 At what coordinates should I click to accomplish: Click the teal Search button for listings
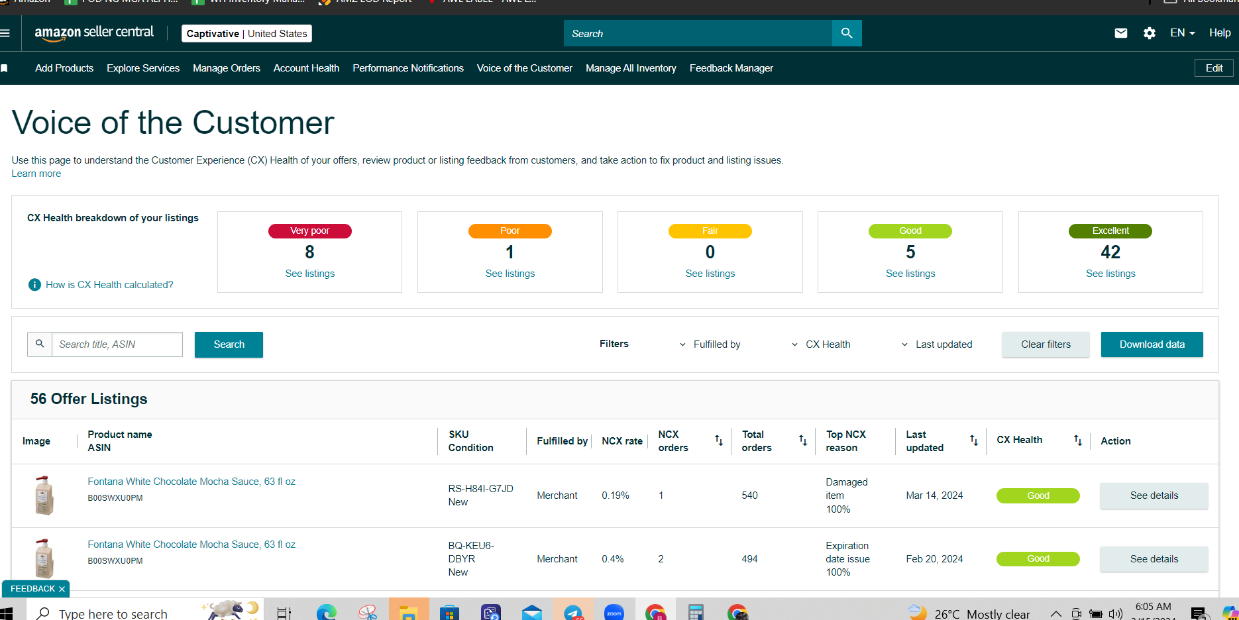pyautogui.click(x=229, y=344)
